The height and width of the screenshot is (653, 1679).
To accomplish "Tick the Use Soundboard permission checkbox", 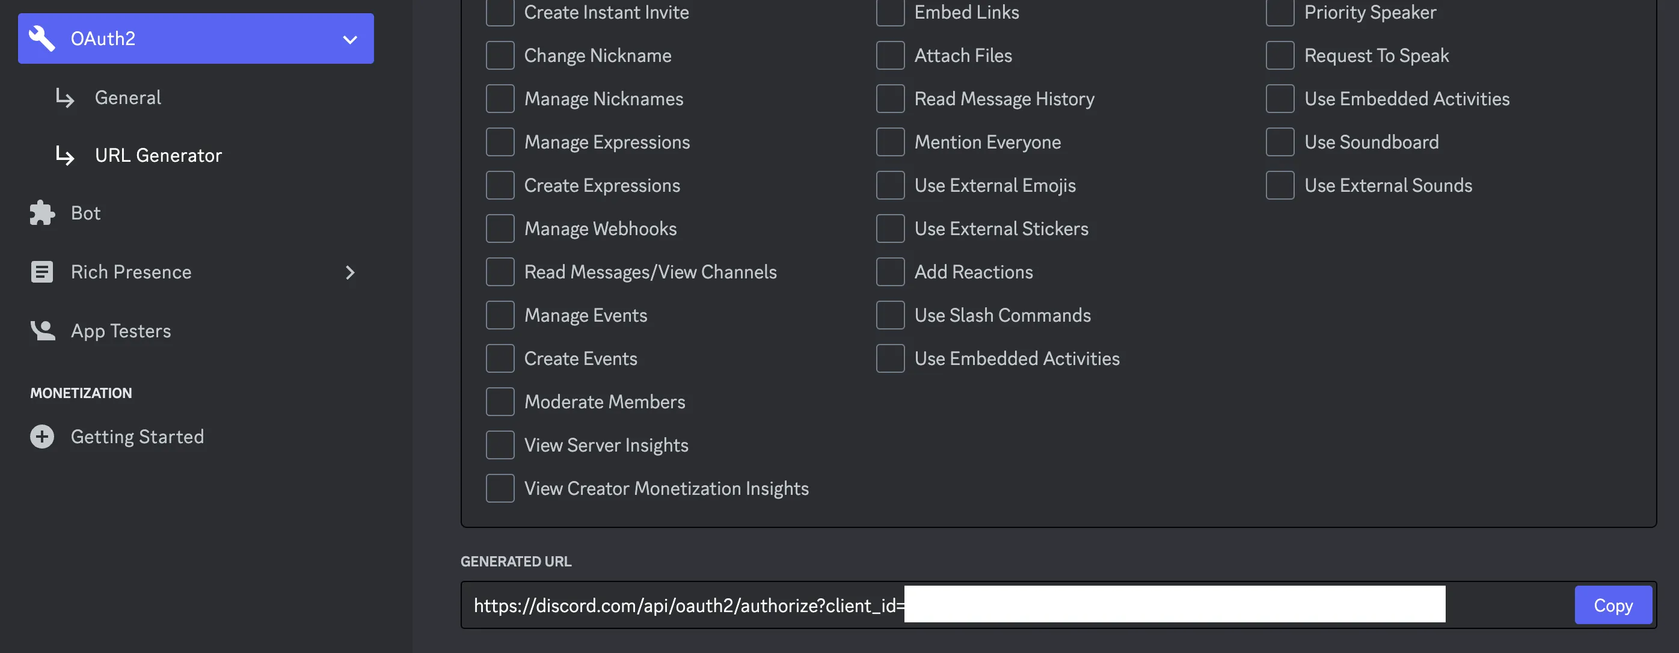I will pos(1280,142).
